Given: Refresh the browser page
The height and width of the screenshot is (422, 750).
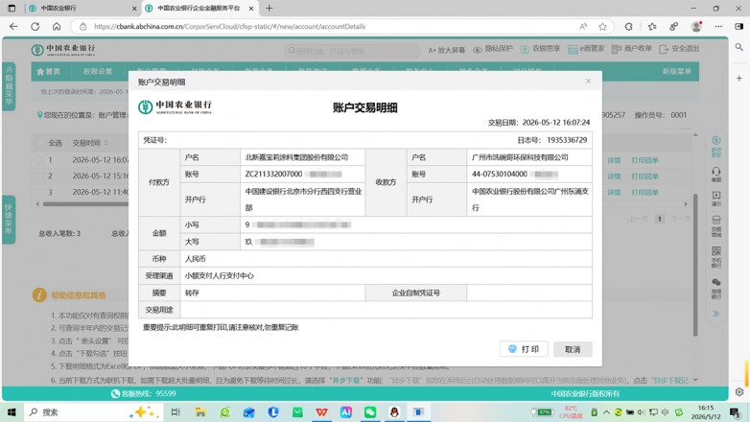Looking at the screenshot, I should 35,26.
